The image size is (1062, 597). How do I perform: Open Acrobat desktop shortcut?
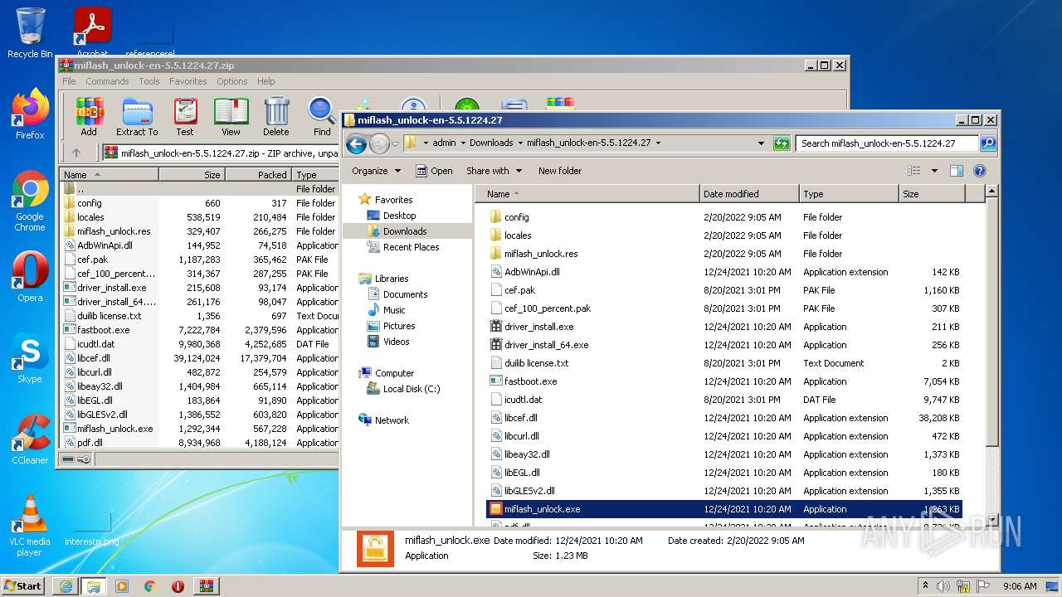pyautogui.click(x=92, y=33)
